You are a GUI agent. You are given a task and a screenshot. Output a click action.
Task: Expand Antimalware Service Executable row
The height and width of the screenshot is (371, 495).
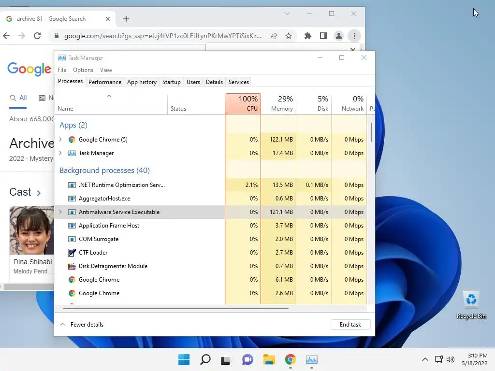[x=60, y=212]
